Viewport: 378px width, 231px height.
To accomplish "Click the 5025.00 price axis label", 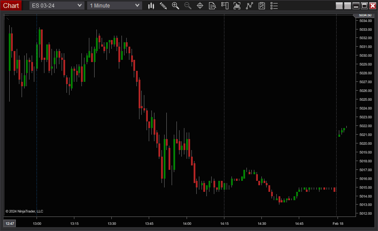I will (x=366, y=99).
